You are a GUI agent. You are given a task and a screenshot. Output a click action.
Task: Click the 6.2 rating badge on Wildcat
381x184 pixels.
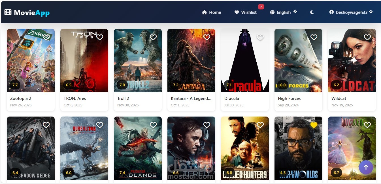(x=336, y=85)
